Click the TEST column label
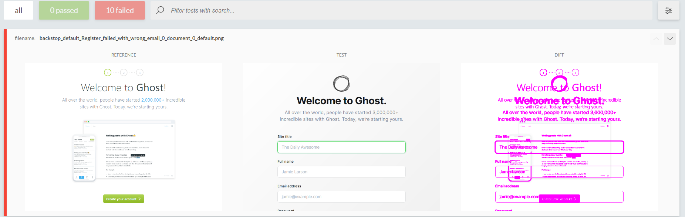This screenshot has width=685, height=217. (x=341, y=55)
